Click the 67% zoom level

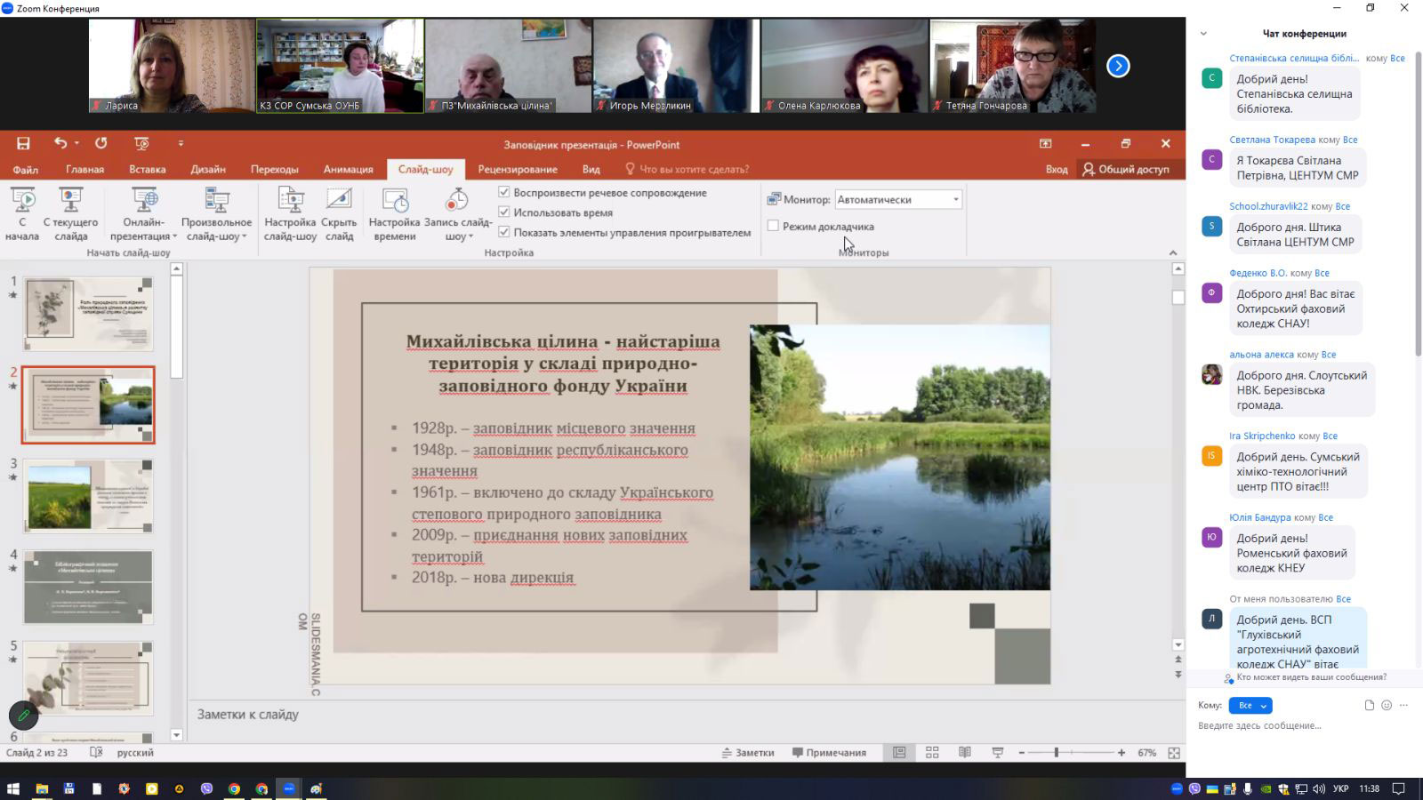pyautogui.click(x=1146, y=753)
